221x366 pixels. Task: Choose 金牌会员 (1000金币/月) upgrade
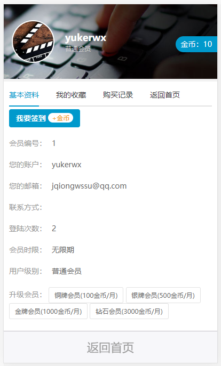pyautogui.click(x=48, y=311)
